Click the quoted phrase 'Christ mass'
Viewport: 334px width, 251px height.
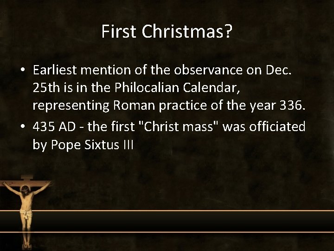coord(179,126)
